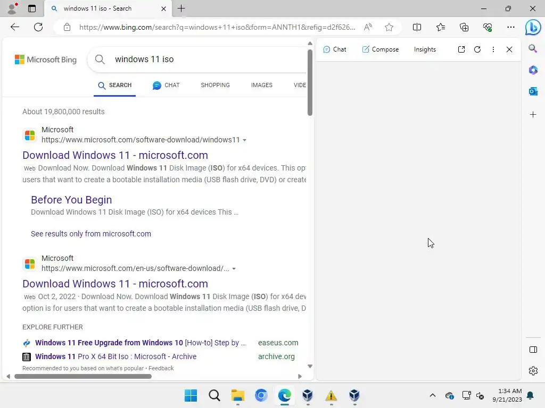Close the windows 11 iso search tab

click(163, 8)
